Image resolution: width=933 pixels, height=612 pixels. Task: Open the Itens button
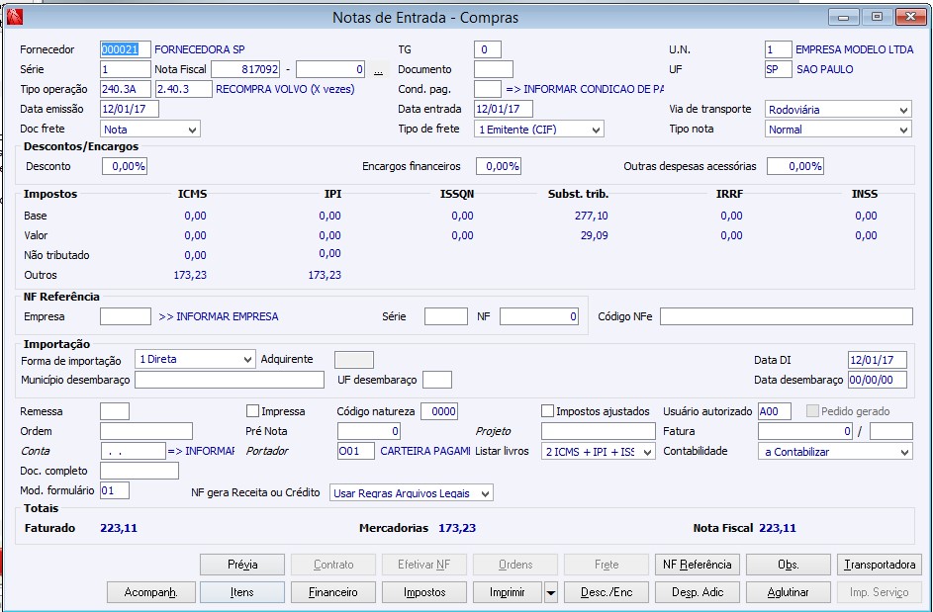coord(242,592)
